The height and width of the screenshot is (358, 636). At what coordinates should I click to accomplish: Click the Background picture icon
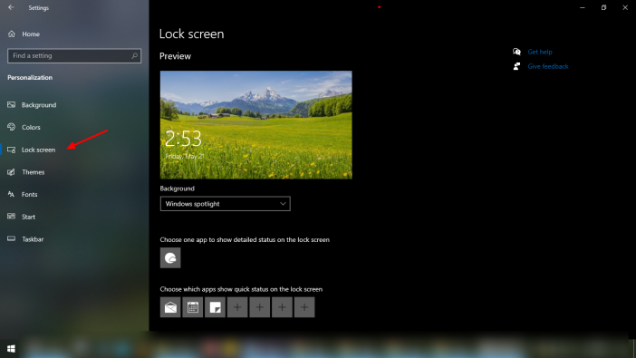pyautogui.click(x=12, y=105)
